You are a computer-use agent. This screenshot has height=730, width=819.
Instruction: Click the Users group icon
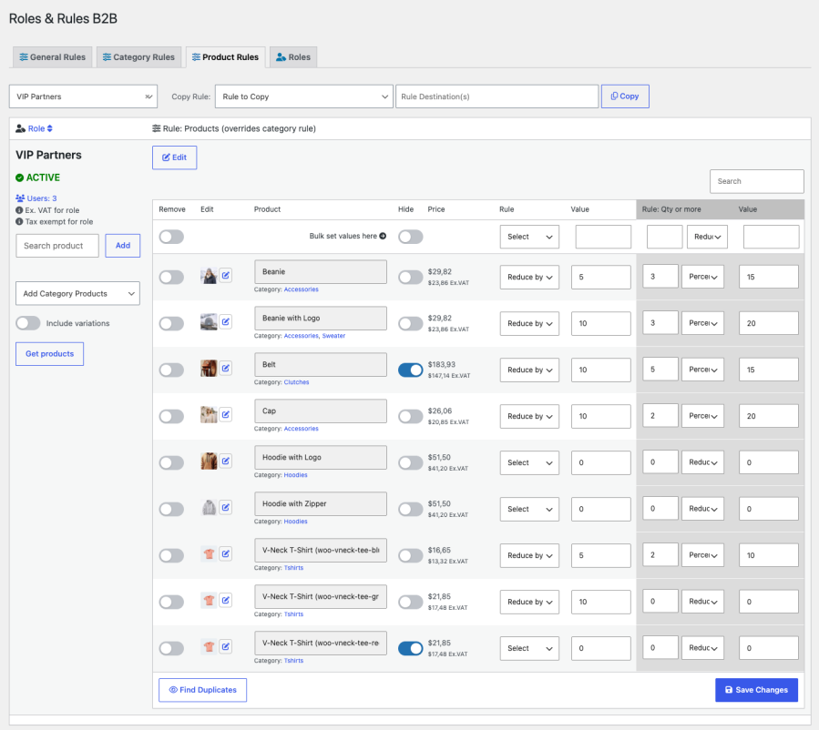[20, 198]
